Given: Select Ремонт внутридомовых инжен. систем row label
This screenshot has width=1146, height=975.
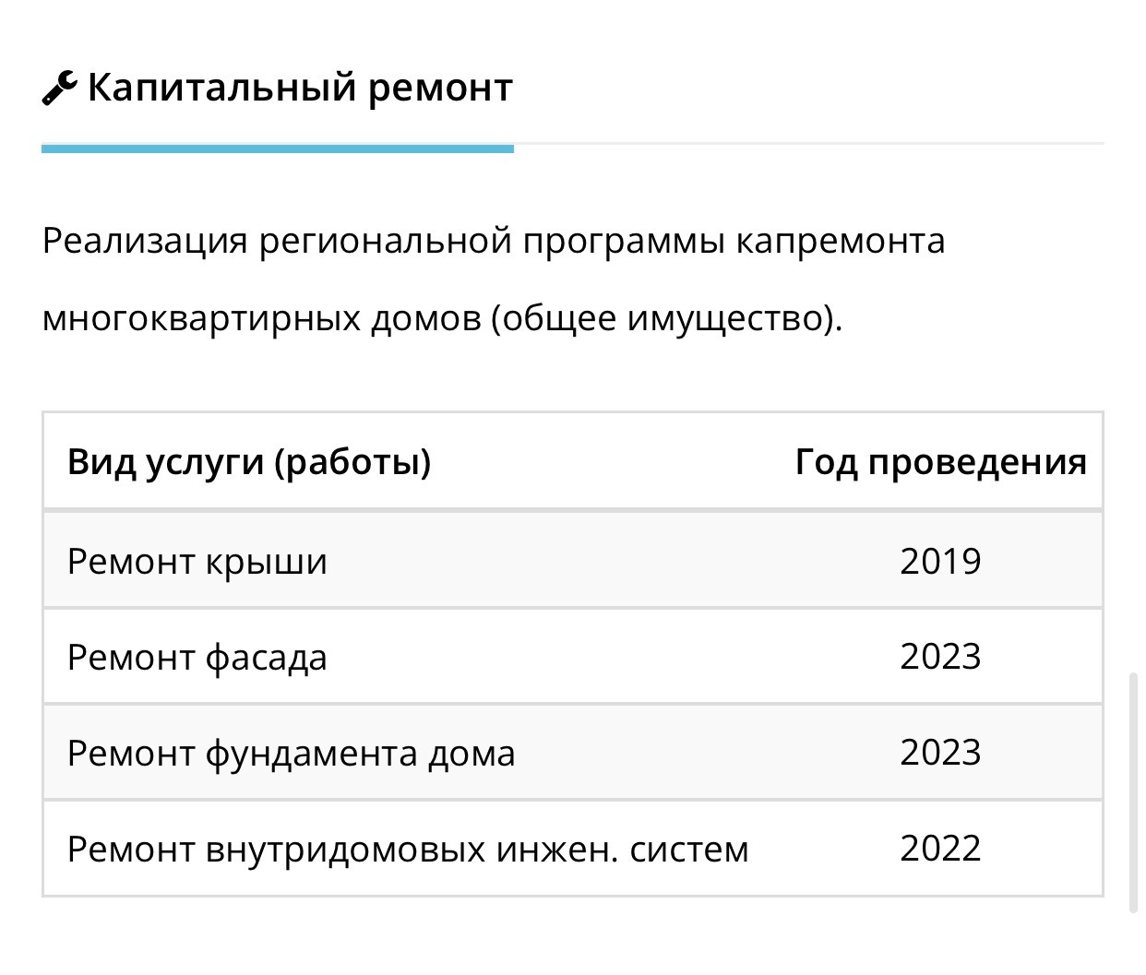Looking at the screenshot, I should click(x=408, y=849).
